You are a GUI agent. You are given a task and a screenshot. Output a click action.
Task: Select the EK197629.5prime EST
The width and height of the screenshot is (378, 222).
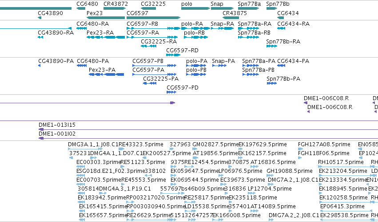(x=241, y=149)
